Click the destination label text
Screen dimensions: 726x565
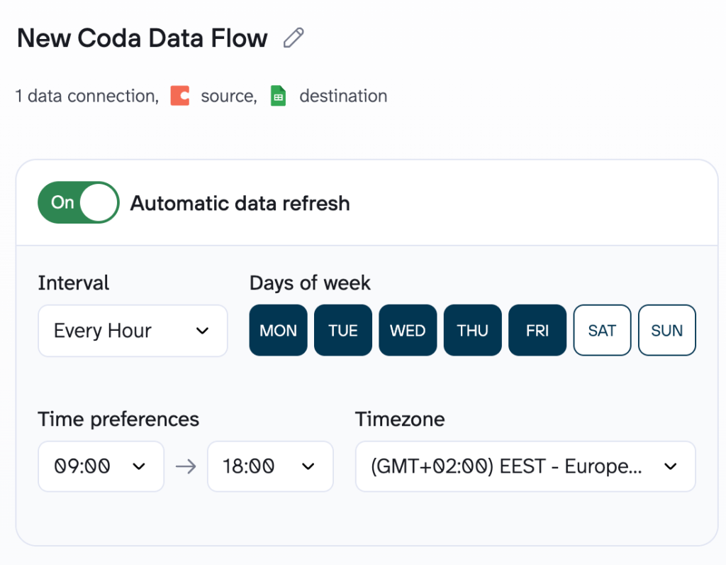[343, 96]
